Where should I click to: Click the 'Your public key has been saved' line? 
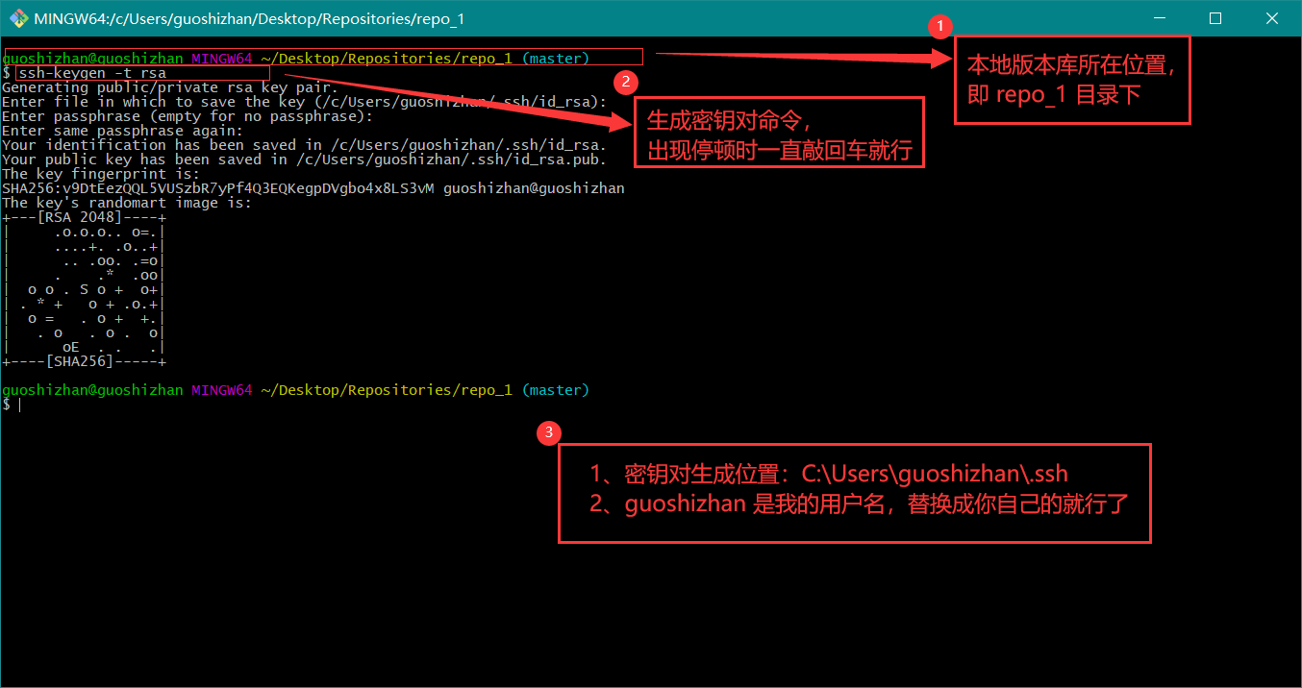303,160
